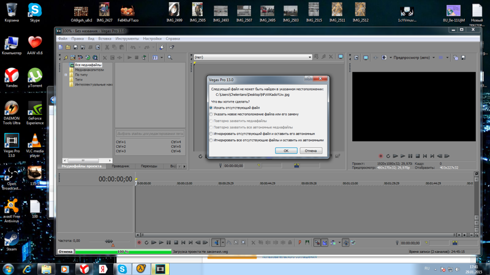This screenshot has height=275, width=490.
Task: Click the Play button under video preview
Action: coord(403,156)
